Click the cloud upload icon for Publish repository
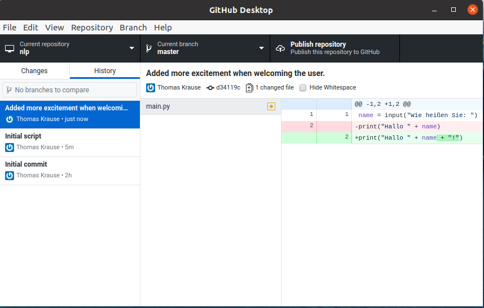This screenshot has height=308, width=484. coord(280,48)
